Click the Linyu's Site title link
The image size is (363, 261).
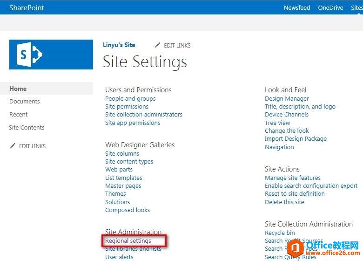[x=119, y=45]
